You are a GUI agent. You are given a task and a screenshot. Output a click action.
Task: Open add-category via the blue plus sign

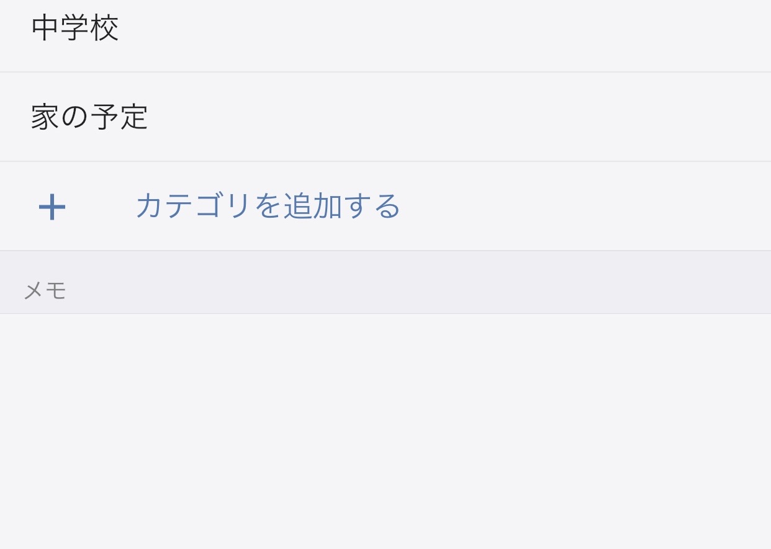pos(52,207)
